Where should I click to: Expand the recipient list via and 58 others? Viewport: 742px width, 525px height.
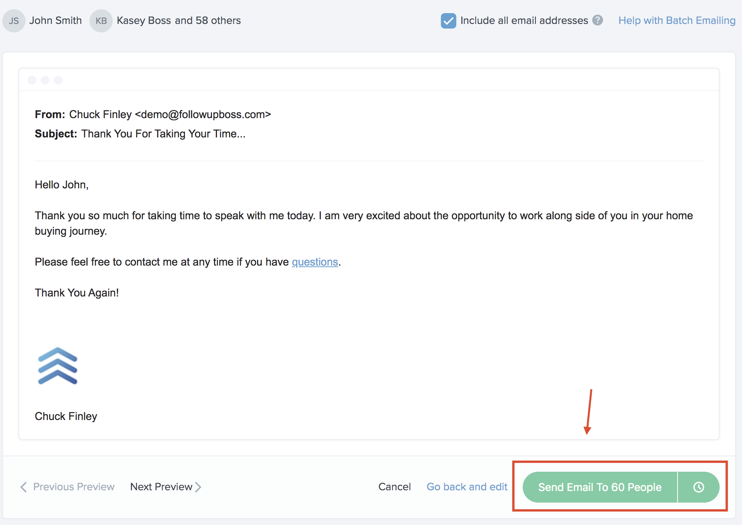tap(209, 20)
